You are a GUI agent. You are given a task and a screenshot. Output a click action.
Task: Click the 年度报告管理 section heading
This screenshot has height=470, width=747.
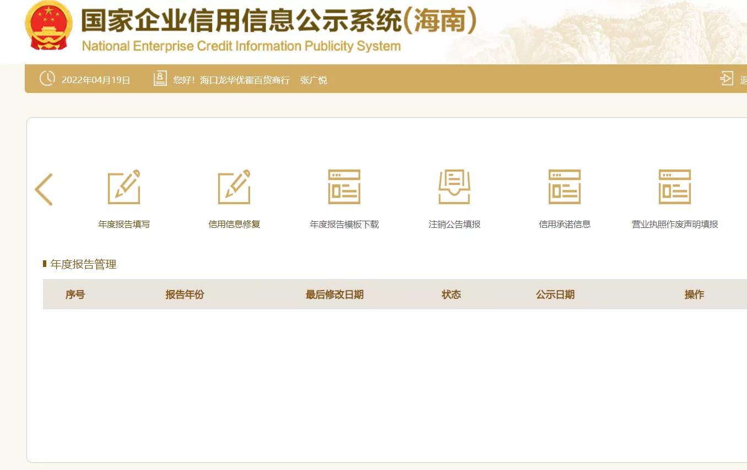[x=83, y=264]
